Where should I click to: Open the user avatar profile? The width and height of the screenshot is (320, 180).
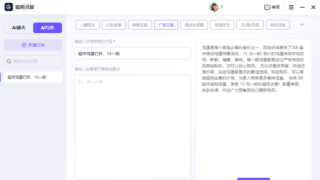tap(214, 7)
